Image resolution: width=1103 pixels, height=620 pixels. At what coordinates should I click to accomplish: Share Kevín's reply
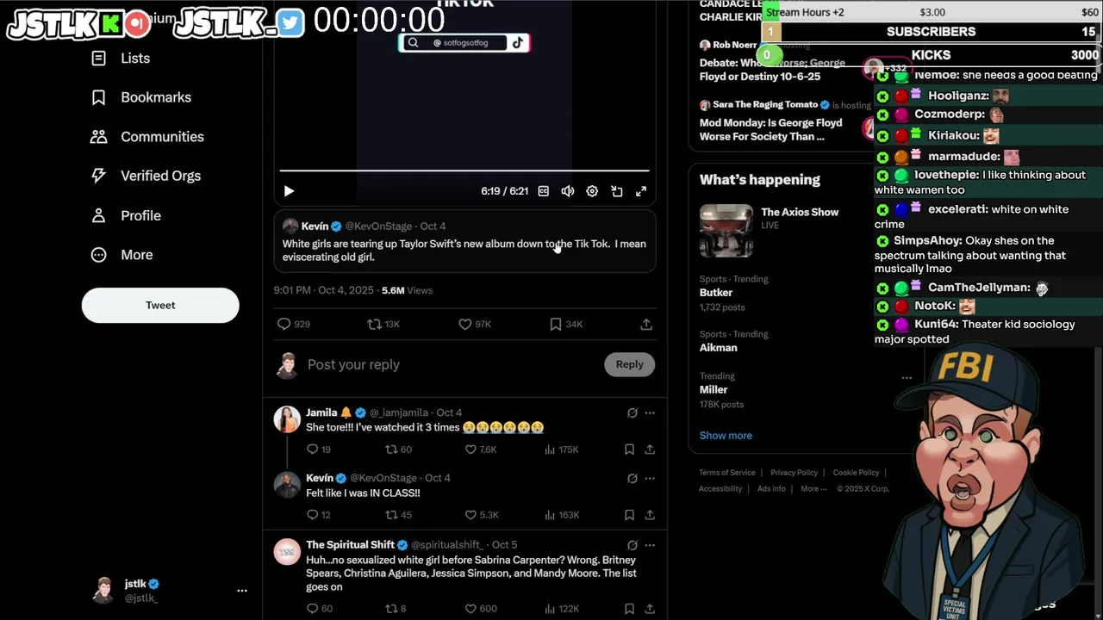(x=650, y=515)
